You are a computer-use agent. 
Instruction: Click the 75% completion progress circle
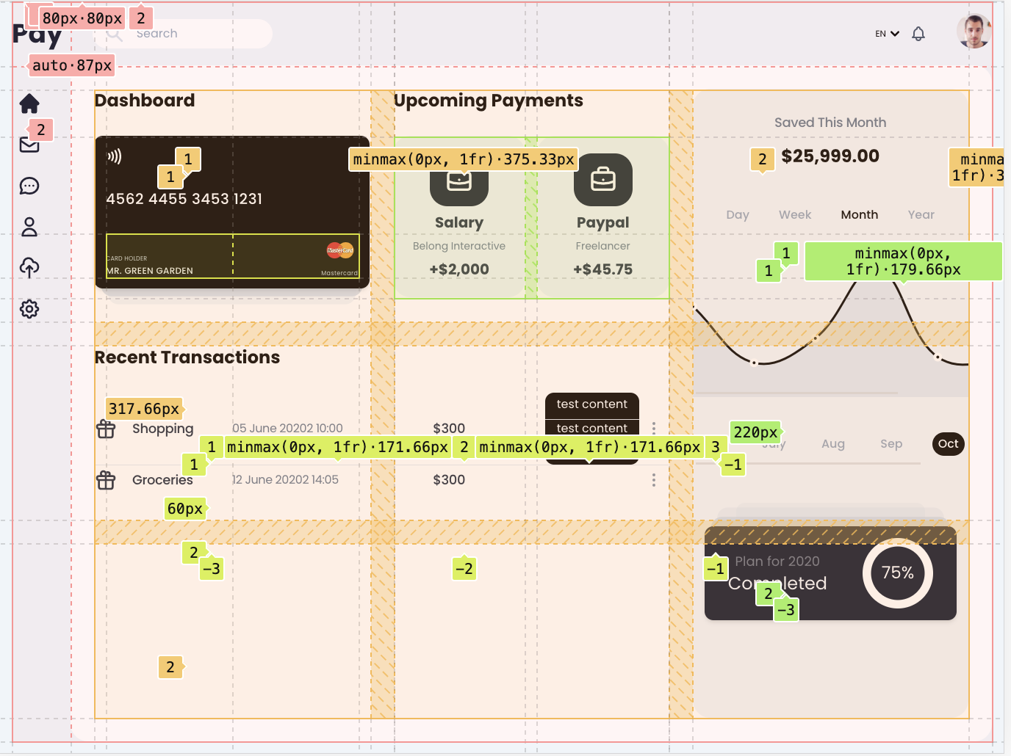[x=898, y=573]
